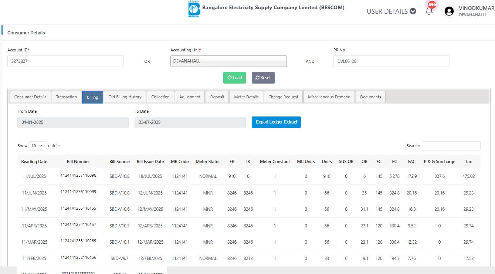This screenshot has width=495, height=274.
Task: Focus the table Search box
Action: tap(451, 146)
